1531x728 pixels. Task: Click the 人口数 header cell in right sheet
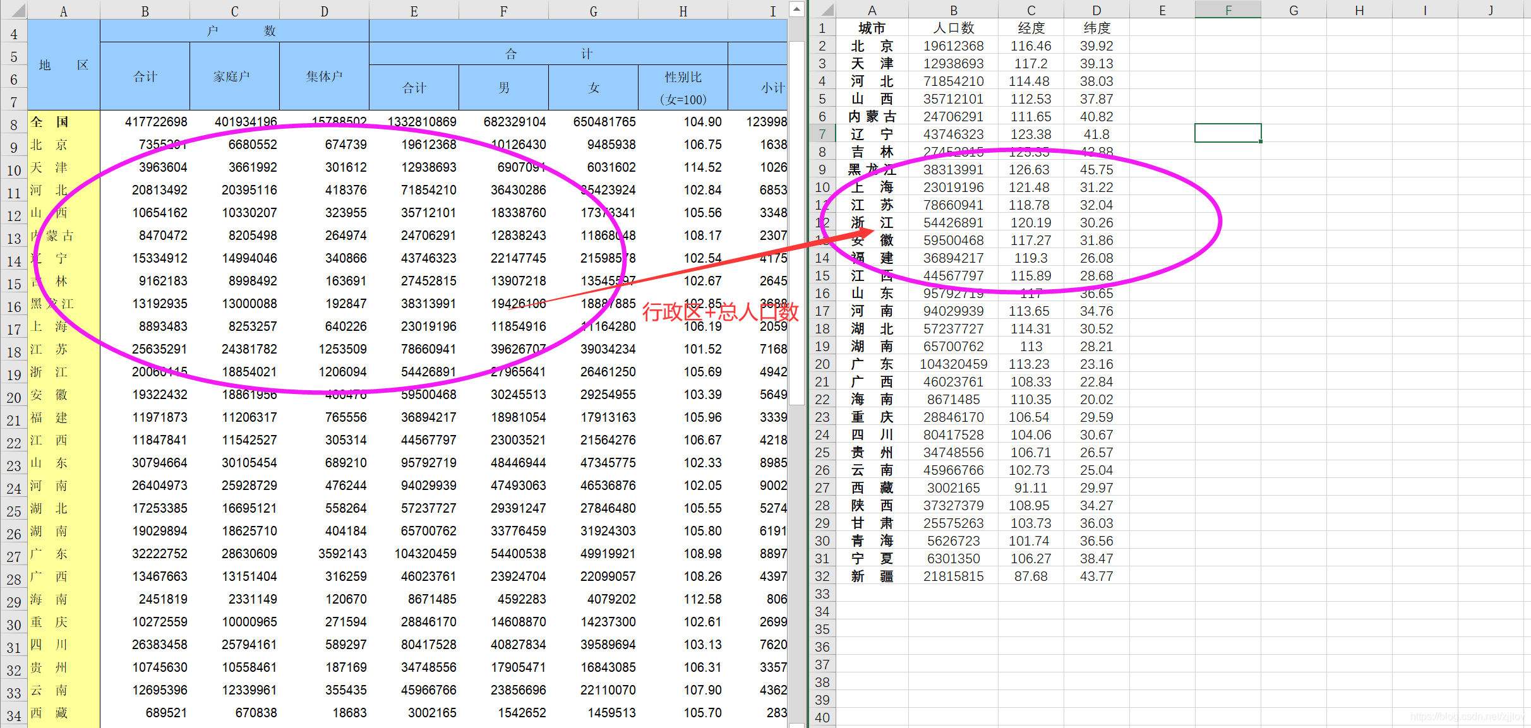coord(953,28)
